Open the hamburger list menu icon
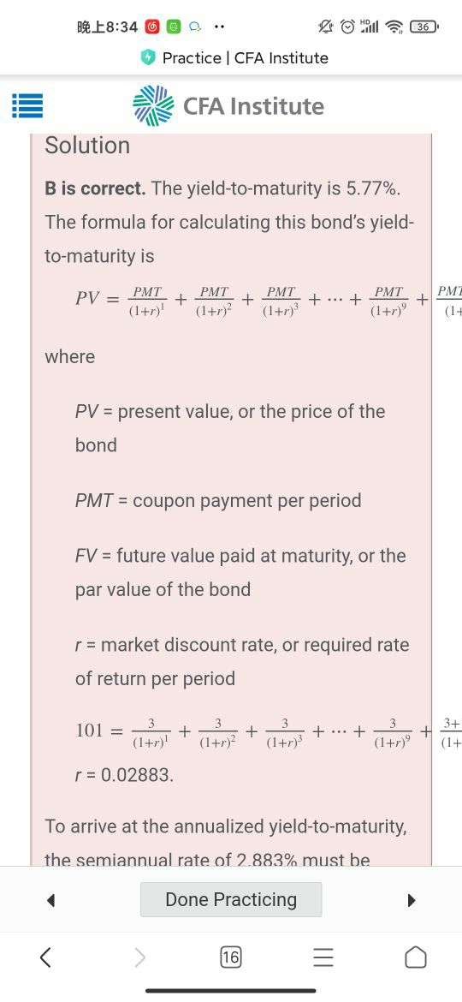The width and height of the screenshot is (462, 1002). [27, 106]
